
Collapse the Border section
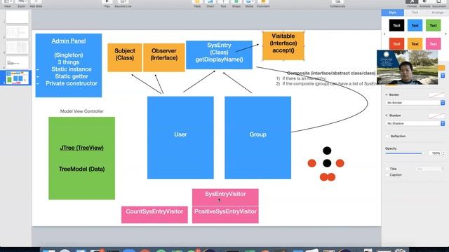[x=387, y=94]
